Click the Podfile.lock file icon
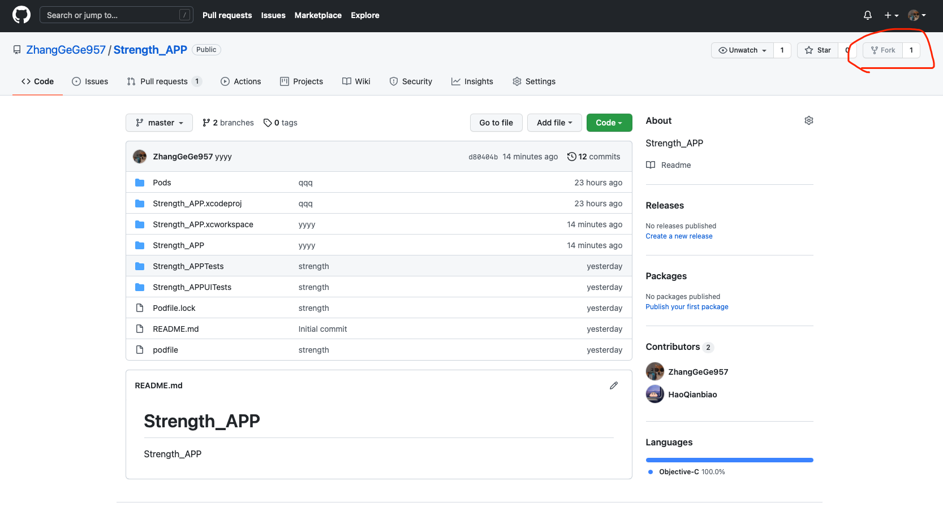This screenshot has height=520, width=943. coord(140,308)
